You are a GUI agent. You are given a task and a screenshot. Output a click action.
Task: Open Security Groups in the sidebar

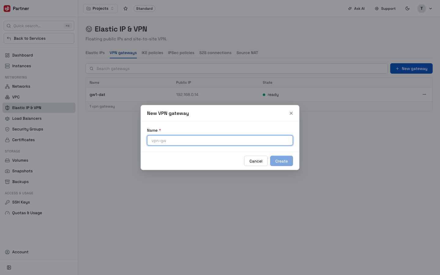tap(39, 129)
